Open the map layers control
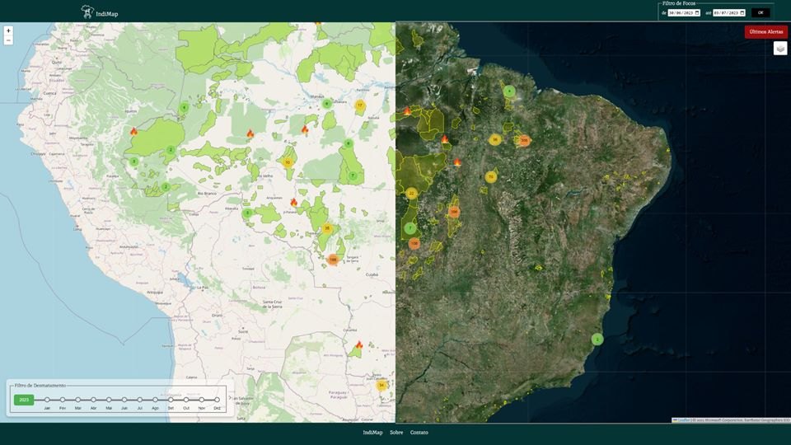The image size is (791, 445). click(779, 49)
